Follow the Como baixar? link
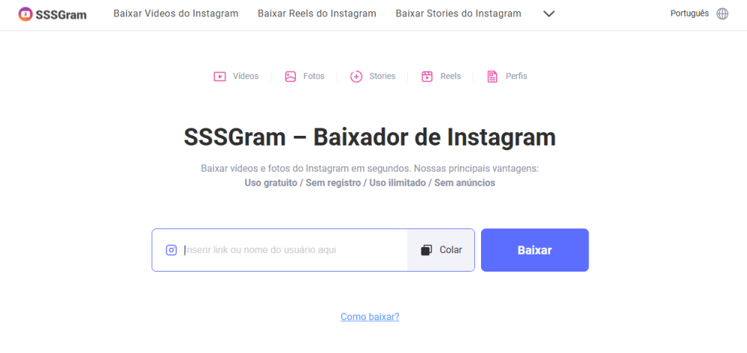Image resolution: width=747 pixels, height=353 pixels. click(x=370, y=317)
